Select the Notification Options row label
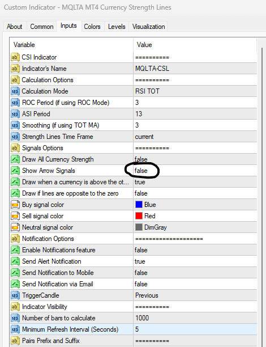Viewport: 266px width, 347px height. coord(48,239)
